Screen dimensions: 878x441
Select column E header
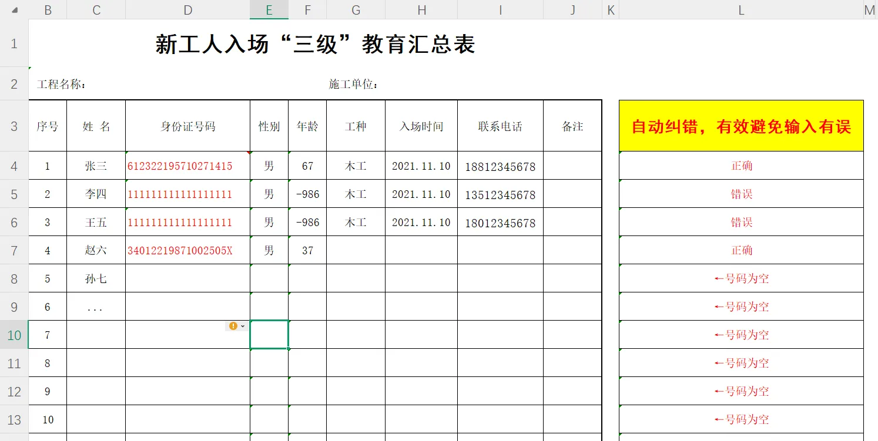click(269, 9)
